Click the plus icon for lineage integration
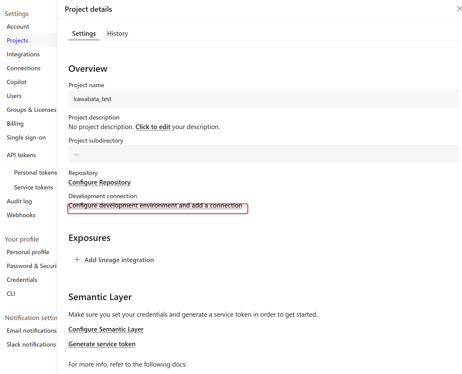 point(77,259)
